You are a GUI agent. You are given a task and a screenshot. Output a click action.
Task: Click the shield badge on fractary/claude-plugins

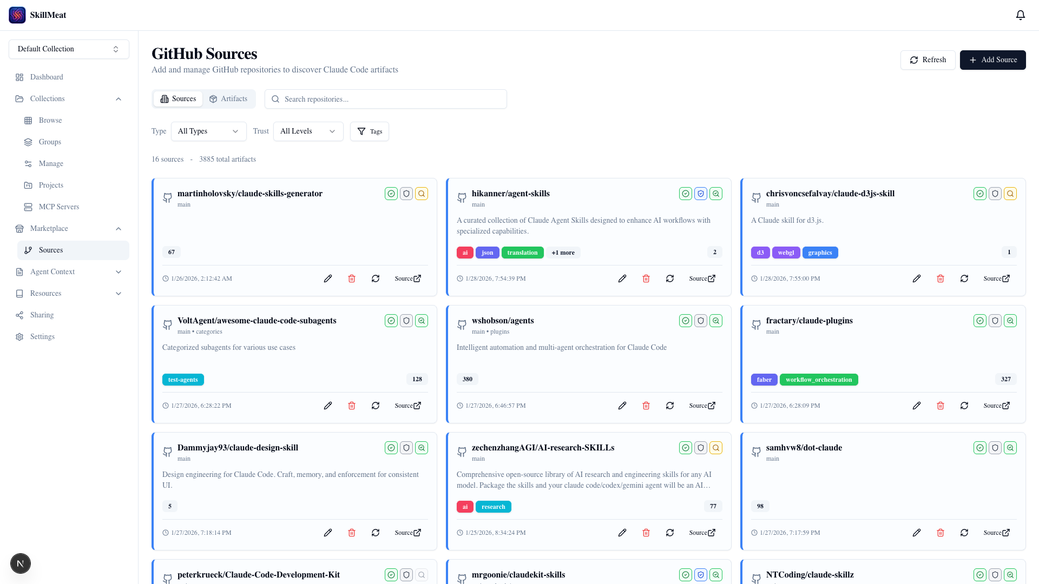(995, 321)
